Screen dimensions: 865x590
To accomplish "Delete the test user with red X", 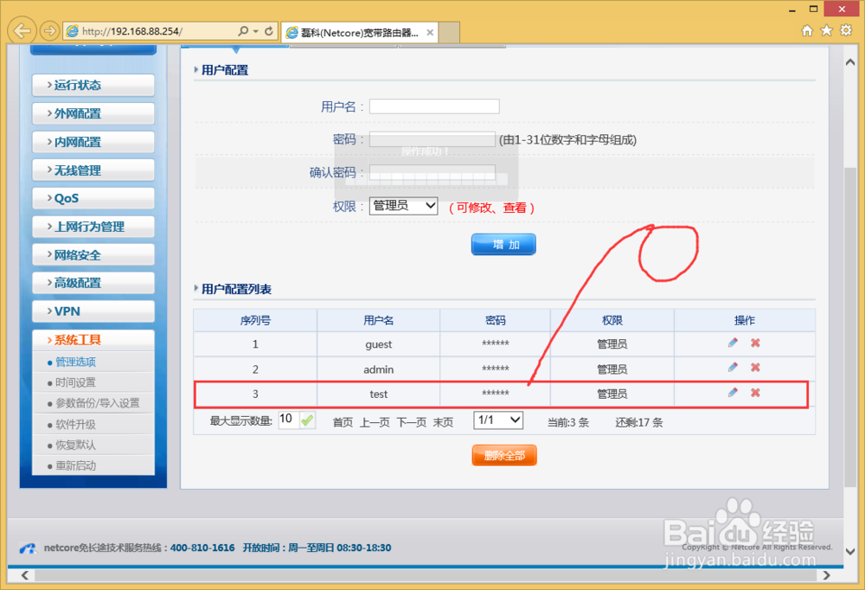I will (x=755, y=393).
